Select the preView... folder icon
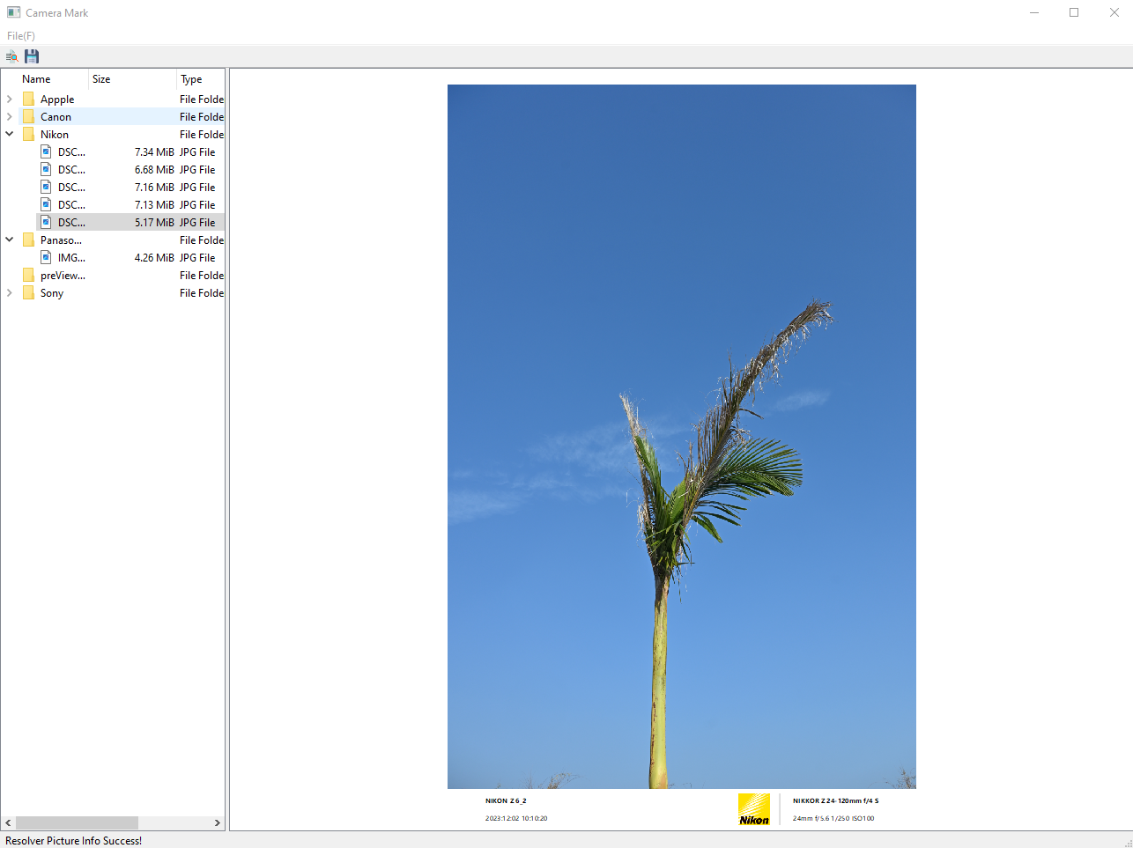 tap(28, 275)
